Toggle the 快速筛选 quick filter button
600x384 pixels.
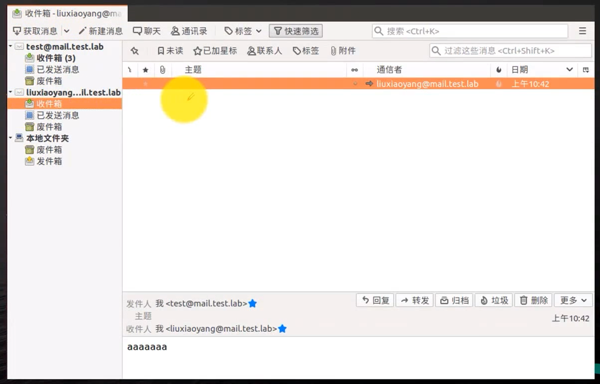pyautogui.click(x=296, y=31)
